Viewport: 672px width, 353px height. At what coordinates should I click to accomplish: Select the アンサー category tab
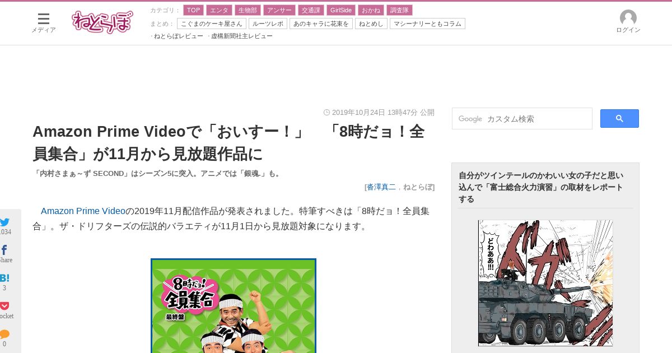click(279, 10)
